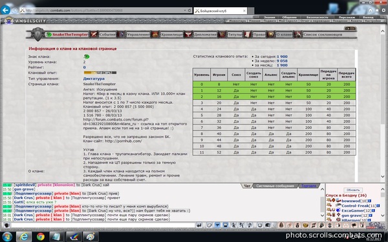The width and height of the screenshot is (388, 242).
Task: Click the golden chest icon in the bottom toolbar
Action: pyautogui.click(x=306, y=225)
